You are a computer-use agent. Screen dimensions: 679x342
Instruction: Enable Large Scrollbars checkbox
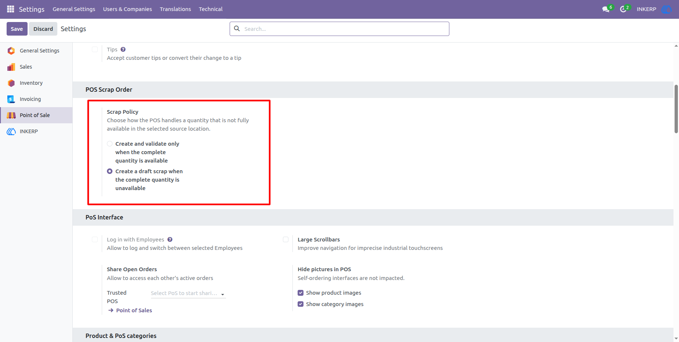tap(285, 240)
